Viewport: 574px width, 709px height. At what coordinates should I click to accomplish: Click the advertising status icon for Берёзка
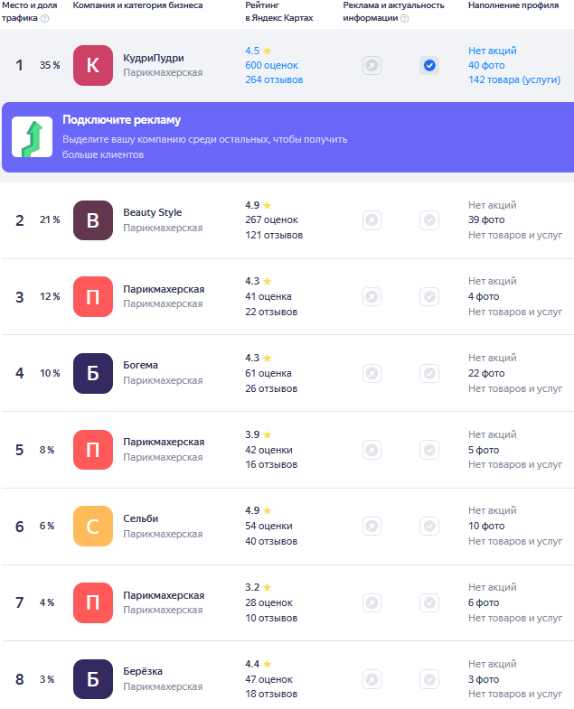[x=372, y=679]
